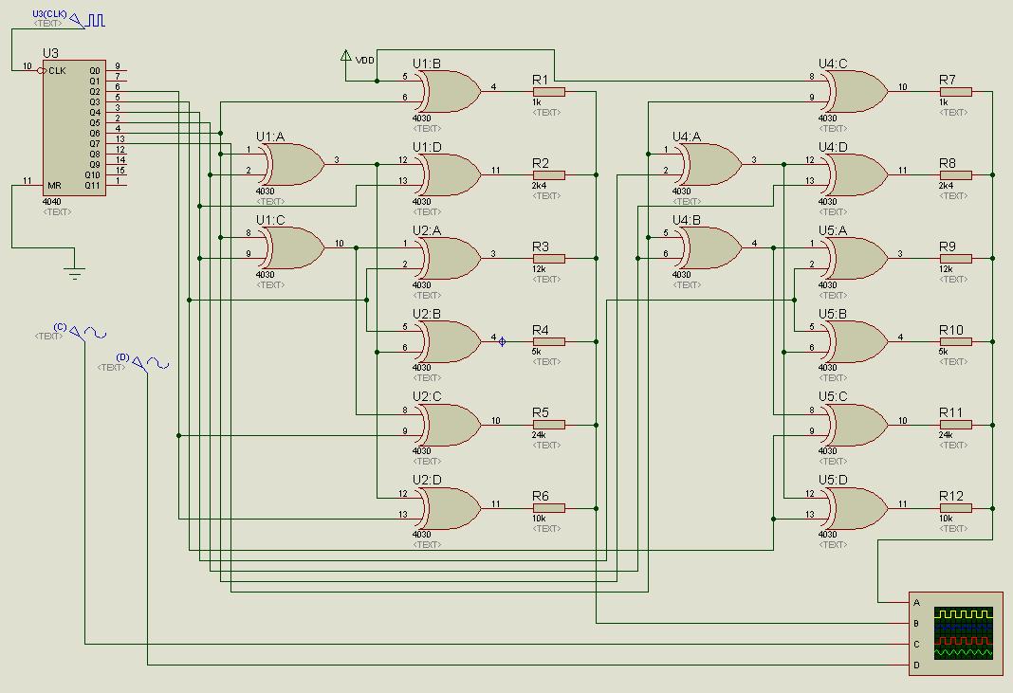This screenshot has height=693, width=1013.
Task: Select XOR gate U5:C
Action: pyautogui.click(x=856, y=425)
